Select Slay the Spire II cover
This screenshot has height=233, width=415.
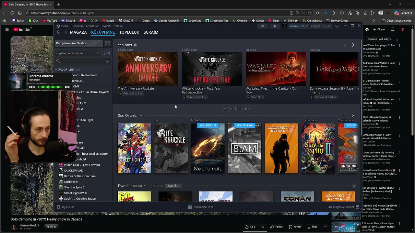318,148
